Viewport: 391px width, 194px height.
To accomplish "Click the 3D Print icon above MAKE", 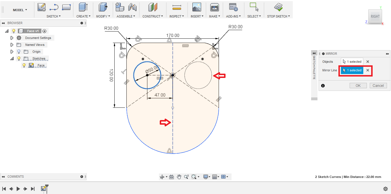I will [x=215, y=7].
